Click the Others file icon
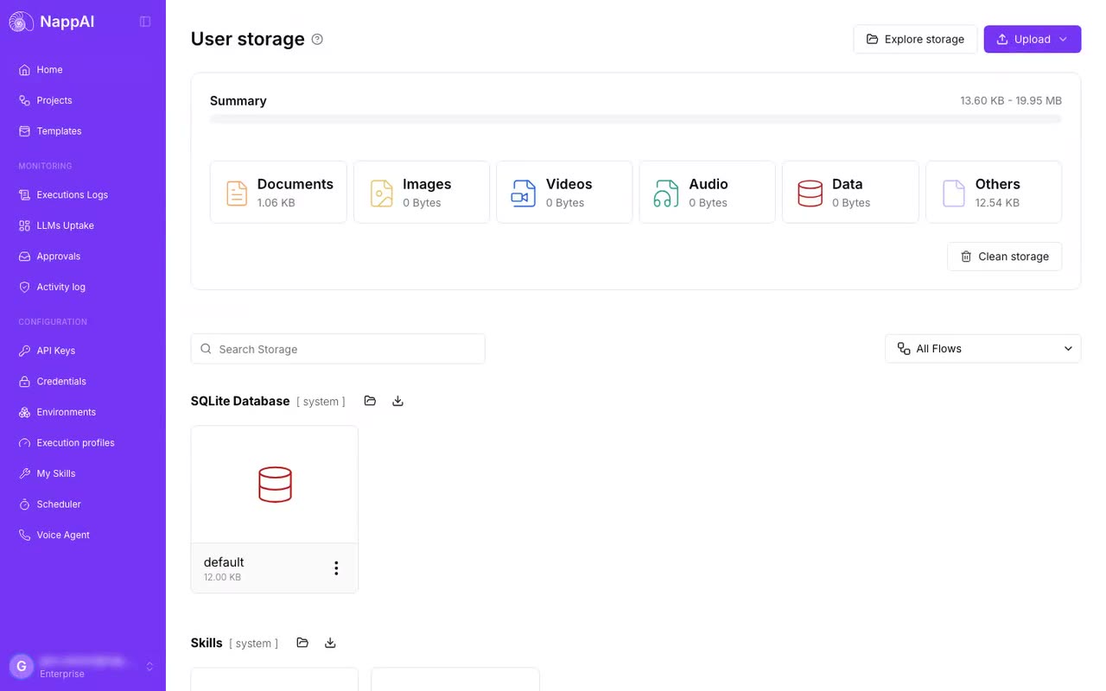Viewport: 1106px width, 691px height. click(x=954, y=193)
